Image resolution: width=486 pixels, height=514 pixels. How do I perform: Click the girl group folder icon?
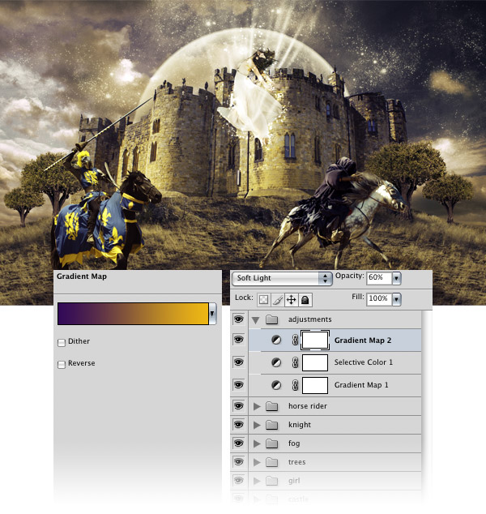(x=272, y=481)
